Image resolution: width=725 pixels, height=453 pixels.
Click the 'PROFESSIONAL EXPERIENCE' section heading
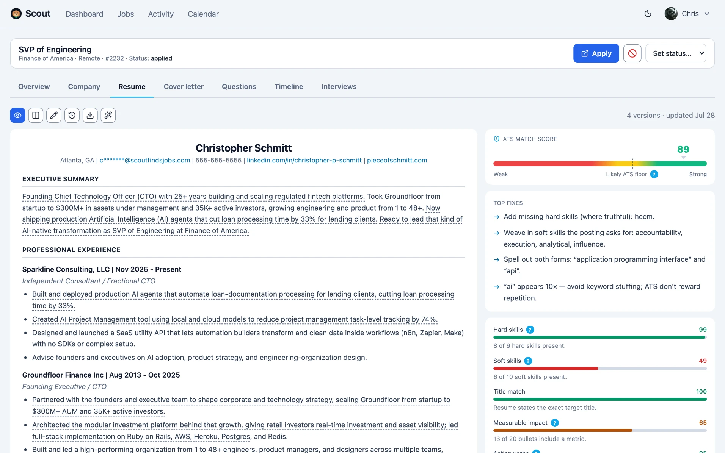point(71,250)
